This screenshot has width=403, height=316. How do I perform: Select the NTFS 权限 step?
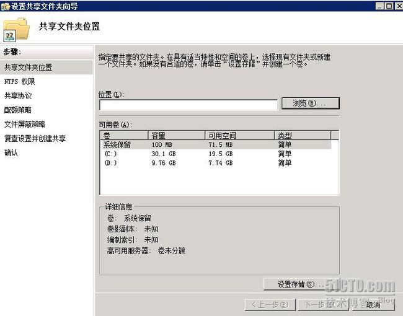[x=20, y=82]
